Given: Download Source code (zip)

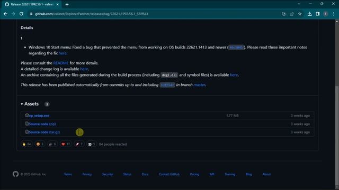Looking at the screenshot, I should click(x=42, y=124).
